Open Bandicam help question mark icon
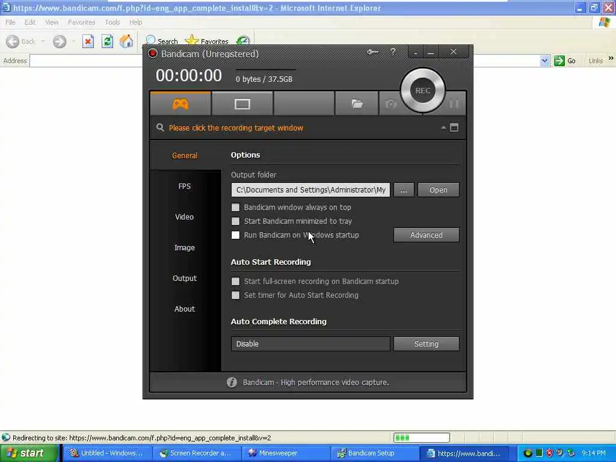This screenshot has height=462, width=616. (x=393, y=52)
